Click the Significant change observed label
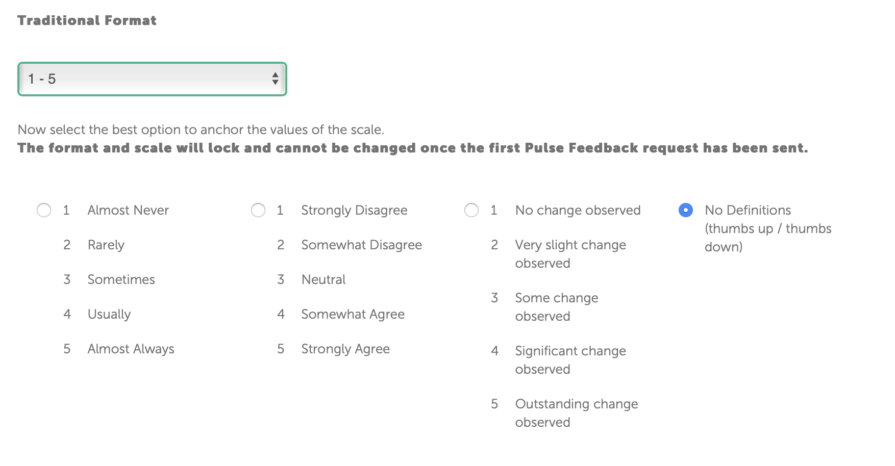 tap(570, 360)
